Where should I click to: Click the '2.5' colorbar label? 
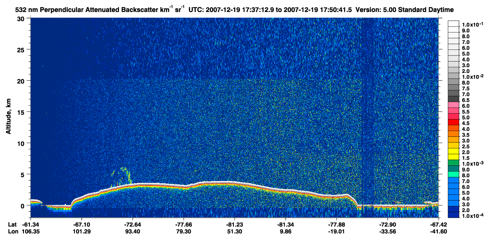tap(465, 146)
